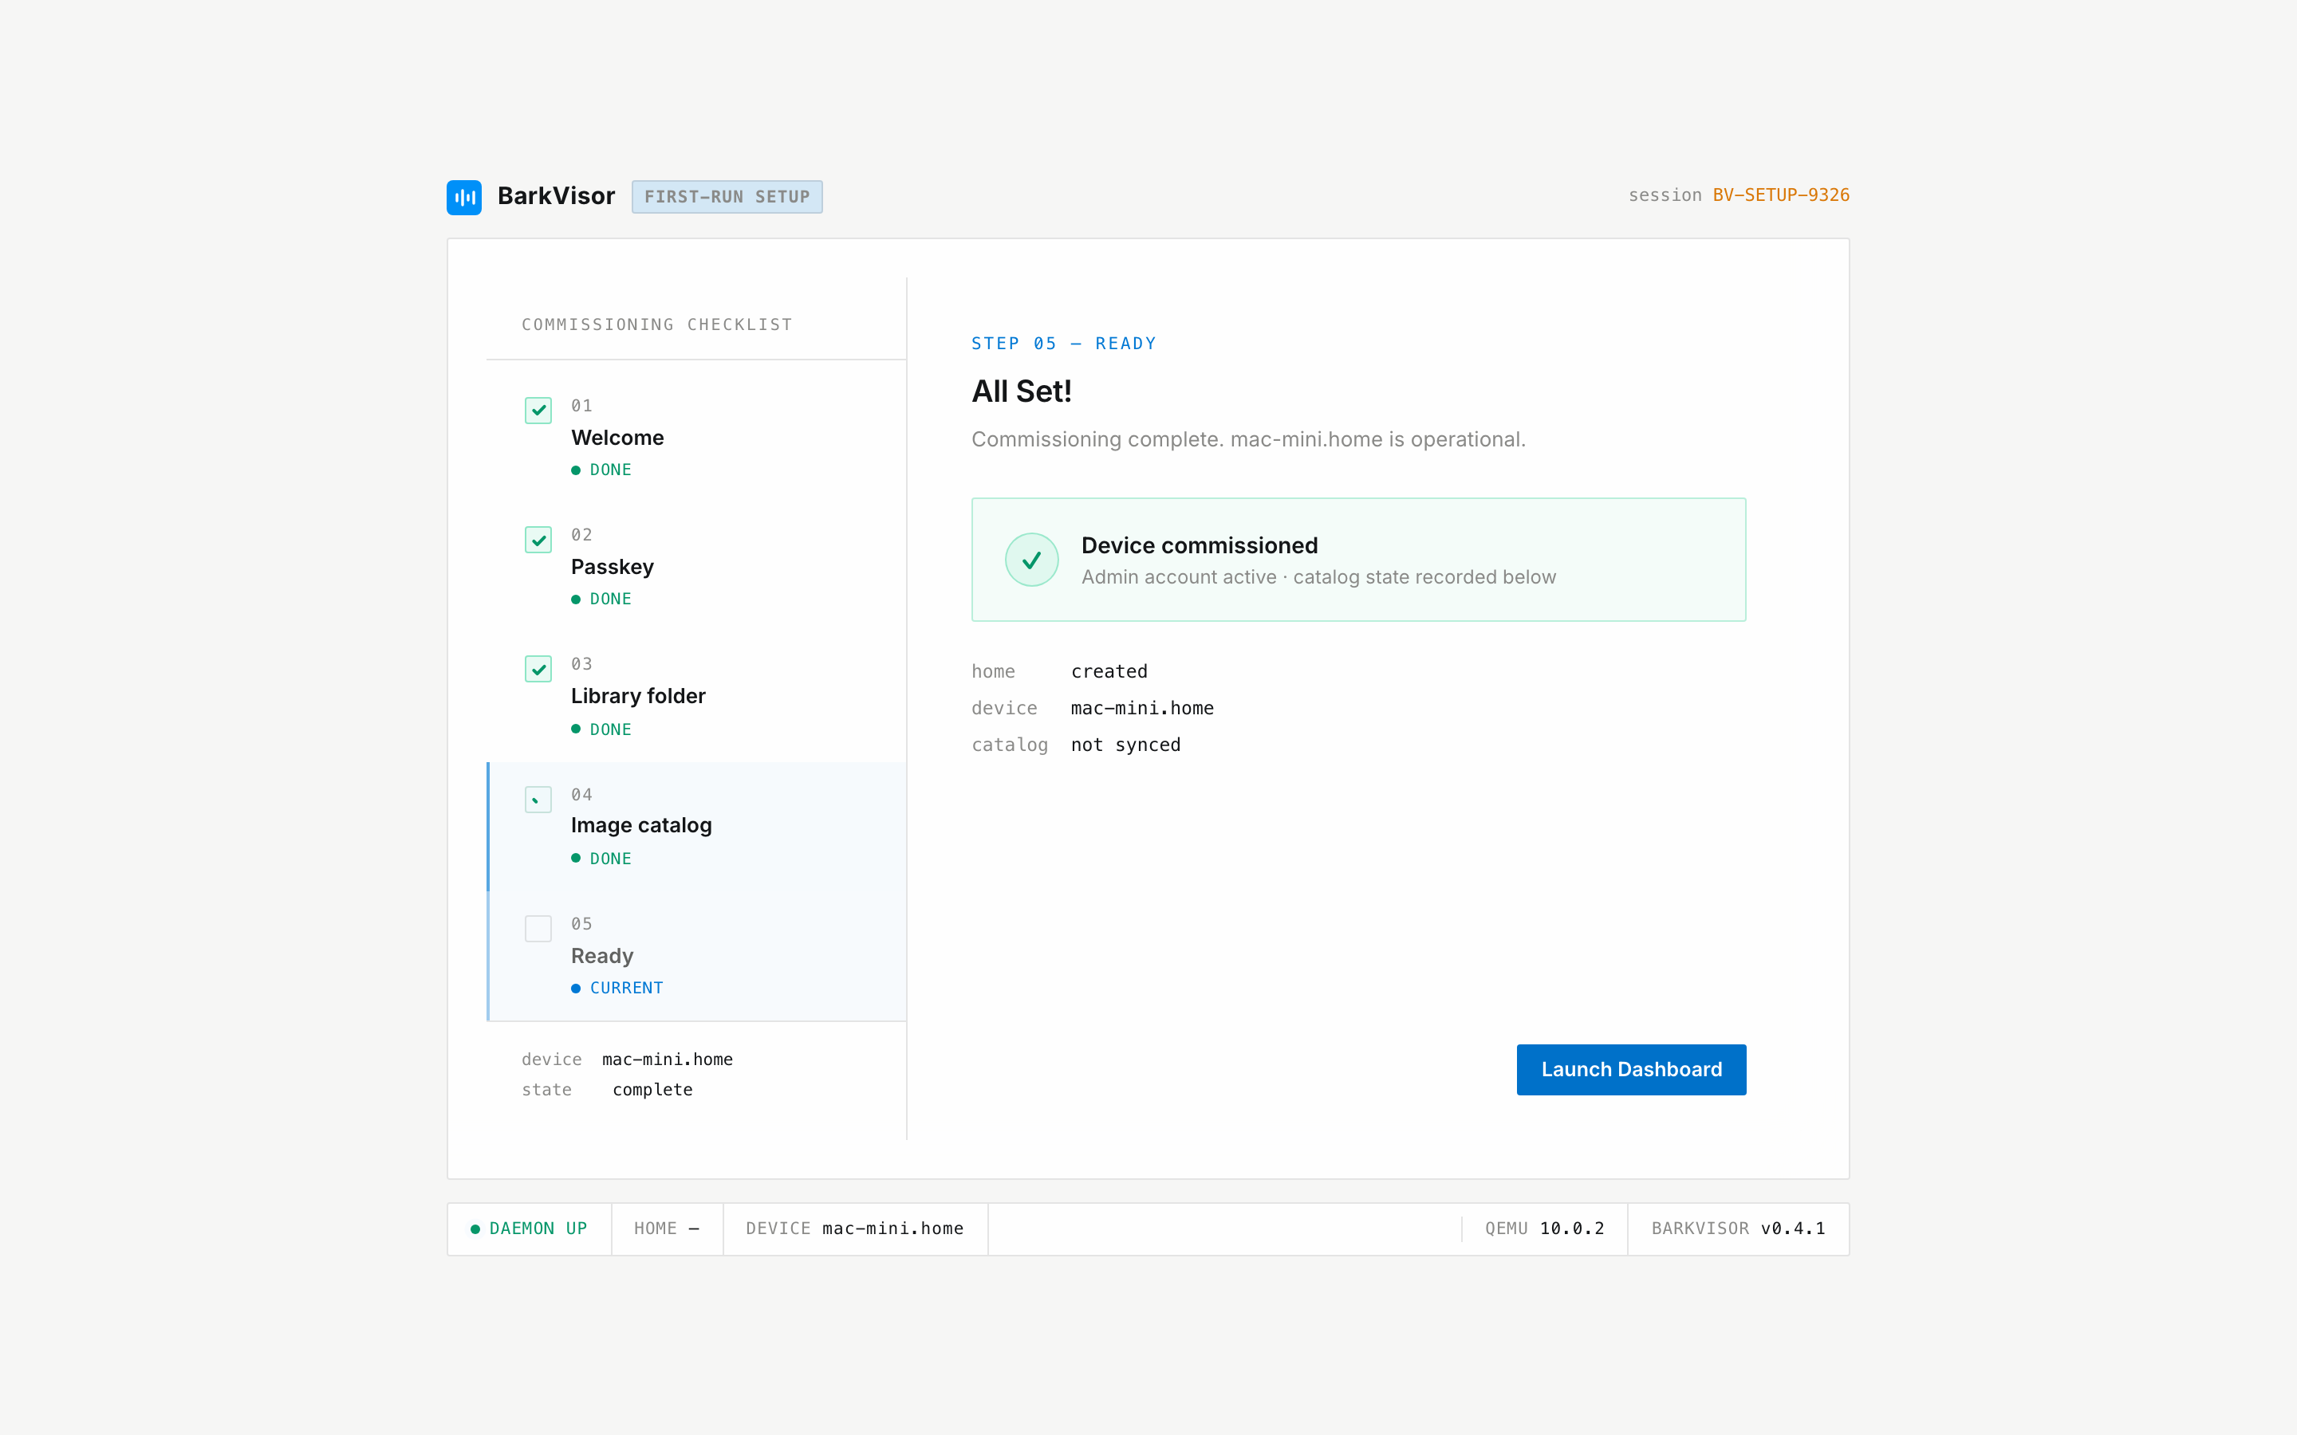Click the 'not synced' catalog value

pos(1125,745)
